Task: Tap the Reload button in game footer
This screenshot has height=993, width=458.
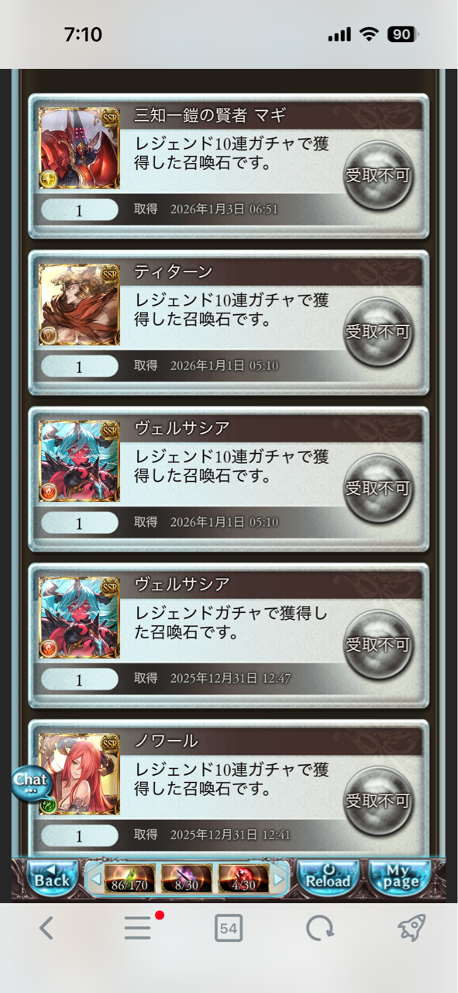Action: click(329, 879)
